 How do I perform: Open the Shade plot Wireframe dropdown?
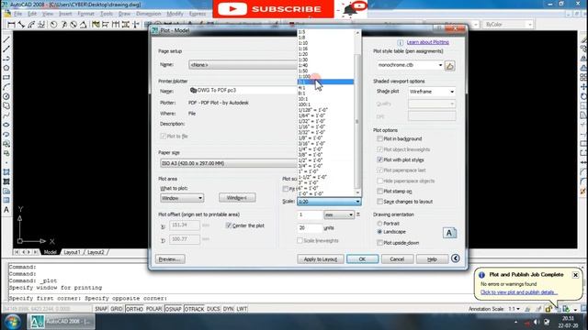(432, 92)
